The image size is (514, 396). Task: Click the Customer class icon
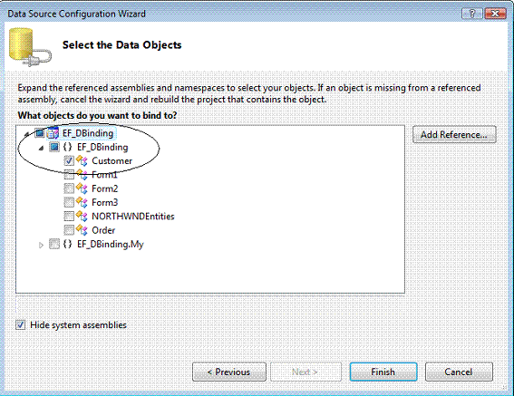pos(82,160)
